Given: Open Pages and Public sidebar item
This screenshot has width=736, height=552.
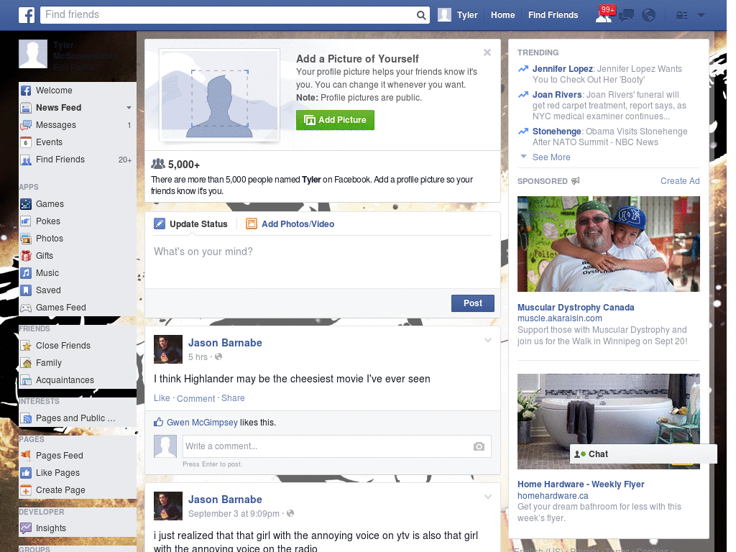Looking at the screenshot, I should click(x=75, y=418).
